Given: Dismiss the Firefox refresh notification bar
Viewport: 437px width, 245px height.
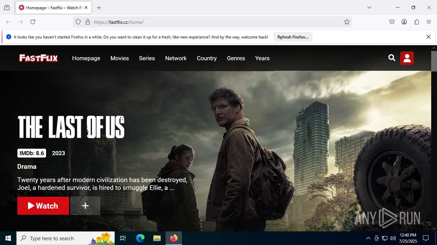Looking at the screenshot, I should pos(428,37).
